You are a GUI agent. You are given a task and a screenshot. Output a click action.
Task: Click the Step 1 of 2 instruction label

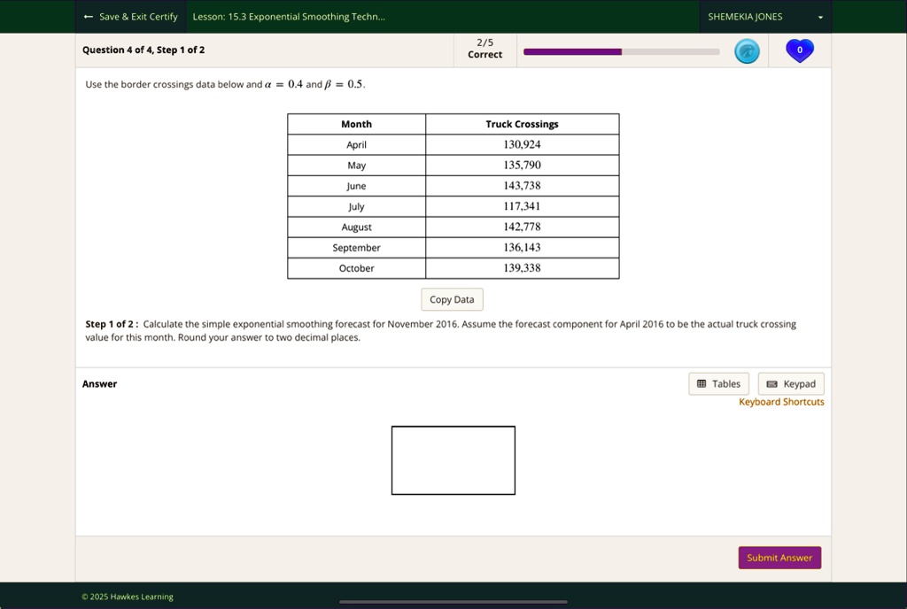coord(112,324)
